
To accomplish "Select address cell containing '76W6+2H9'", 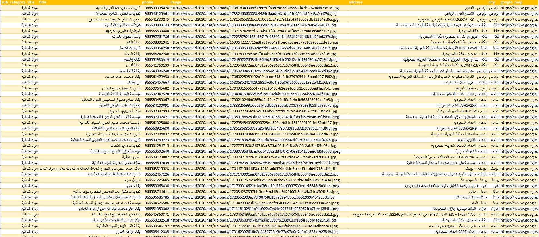I will pyautogui.click(x=462, y=128).
